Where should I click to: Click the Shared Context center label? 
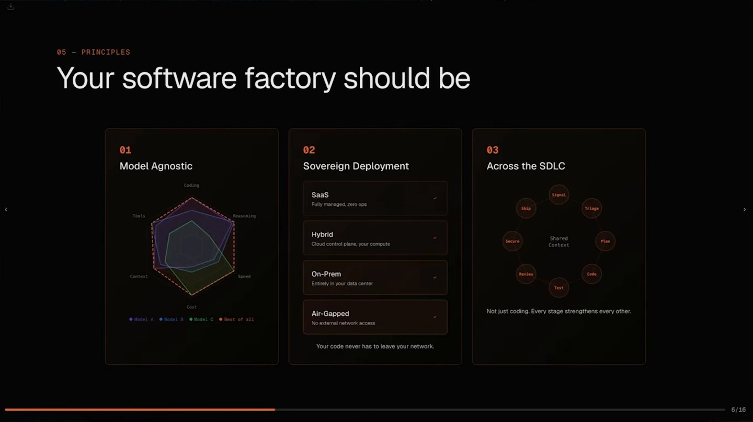tap(558, 242)
